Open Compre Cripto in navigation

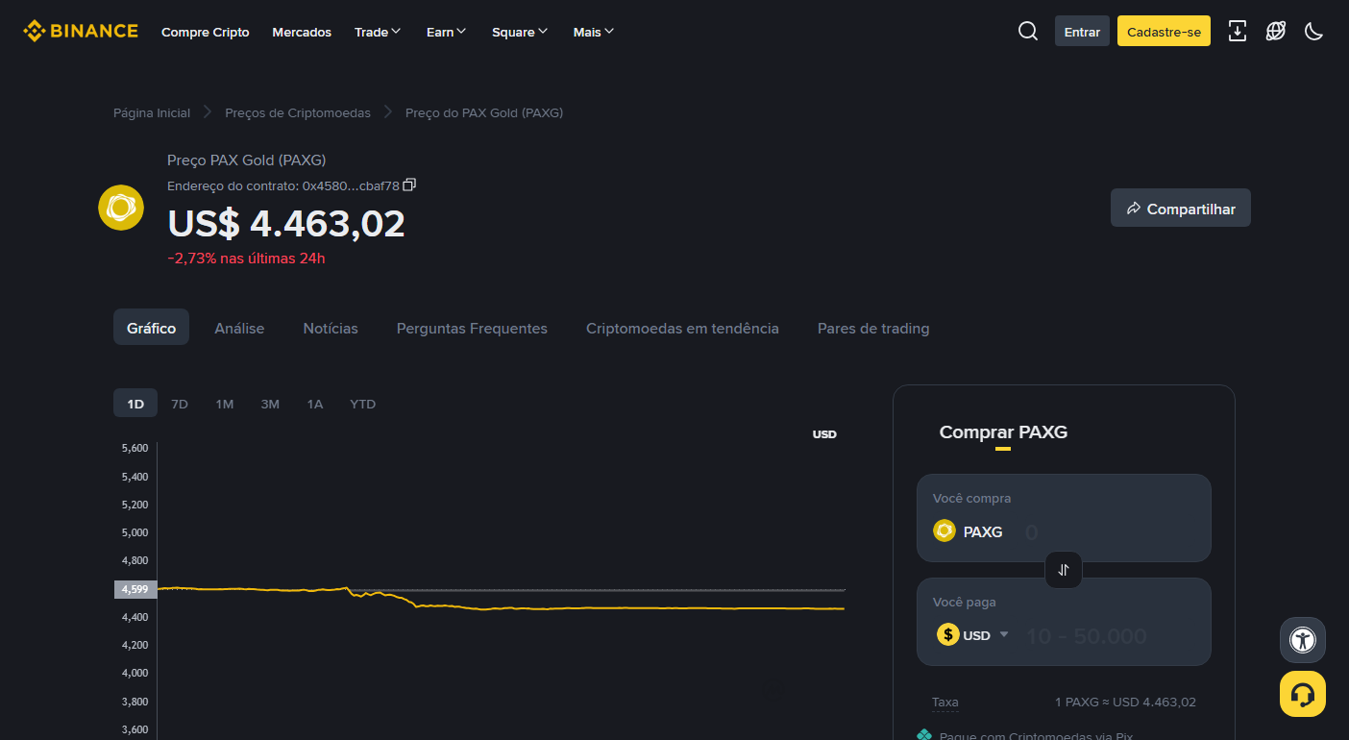(x=206, y=32)
